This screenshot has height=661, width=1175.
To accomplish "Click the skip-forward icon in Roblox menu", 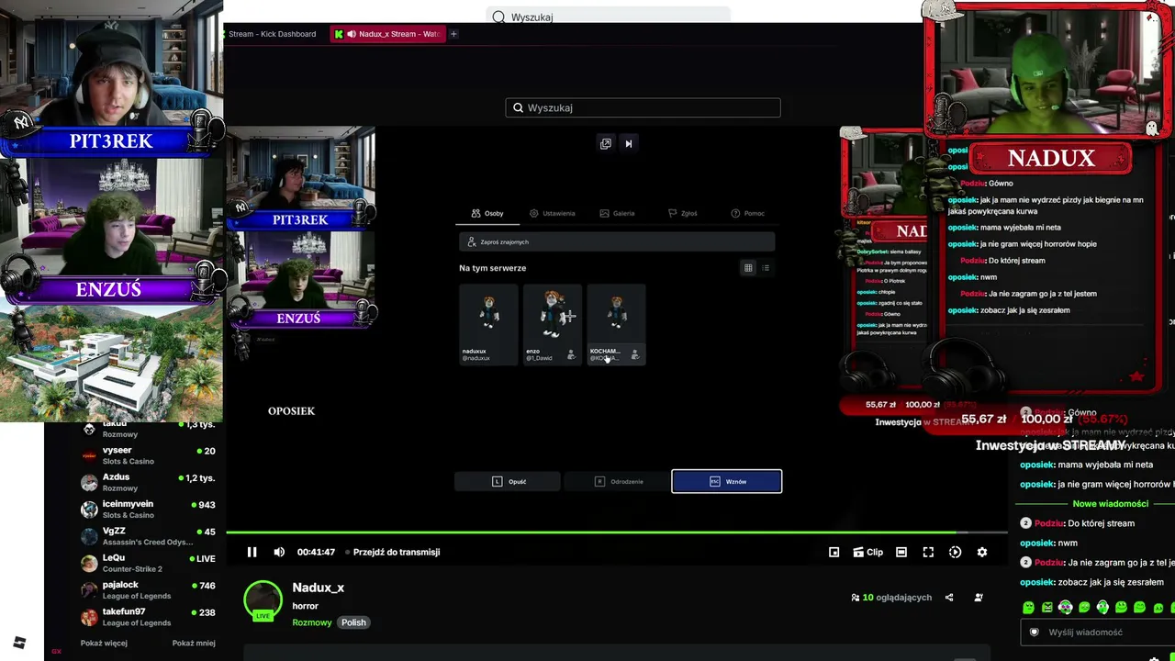I will [629, 143].
